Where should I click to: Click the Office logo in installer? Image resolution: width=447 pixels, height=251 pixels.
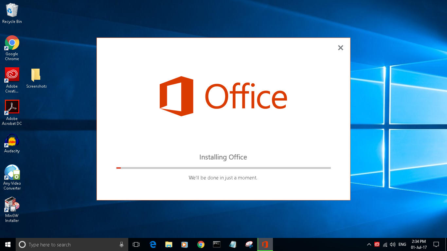[x=223, y=96]
